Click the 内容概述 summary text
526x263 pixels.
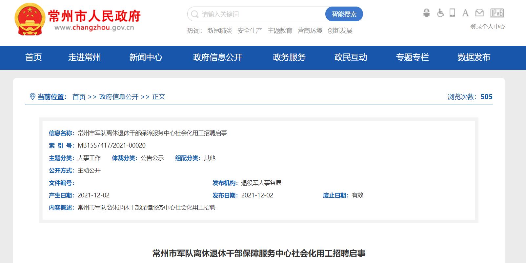(x=147, y=208)
